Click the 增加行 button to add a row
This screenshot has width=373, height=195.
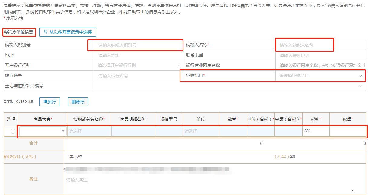[x=50, y=102]
